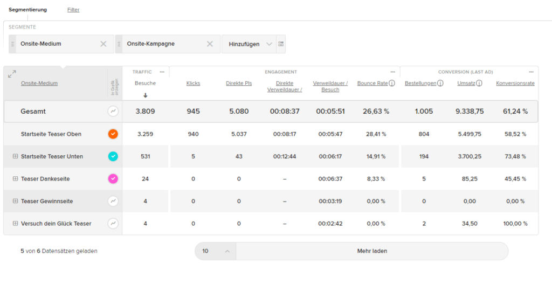Sort by Klicks column
This screenshot has width=552, height=284.
click(x=194, y=84)
